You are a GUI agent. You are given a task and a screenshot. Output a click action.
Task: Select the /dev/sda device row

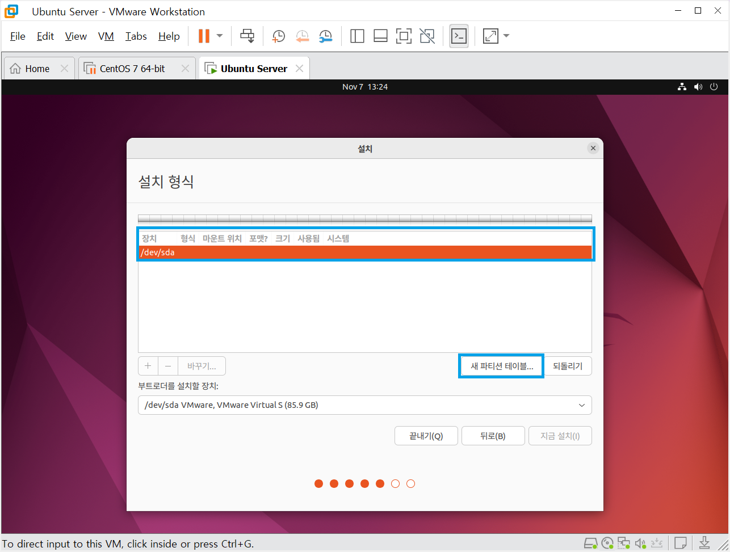point(365,252)
